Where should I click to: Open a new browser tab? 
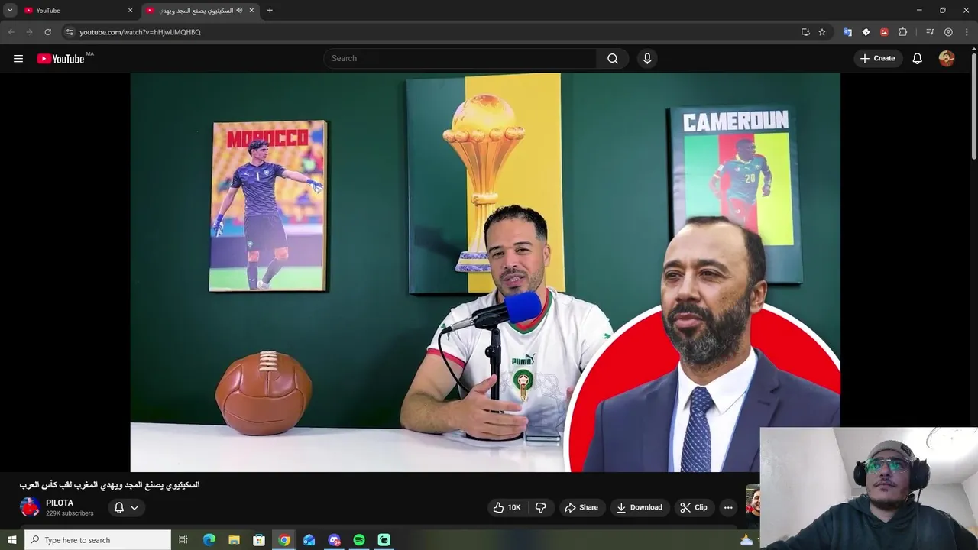(270, 10)
